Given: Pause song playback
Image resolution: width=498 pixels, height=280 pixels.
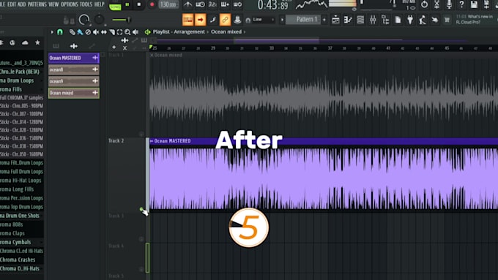Looking at the screenshot, I should pyautogui.click(x=127, y=4).
